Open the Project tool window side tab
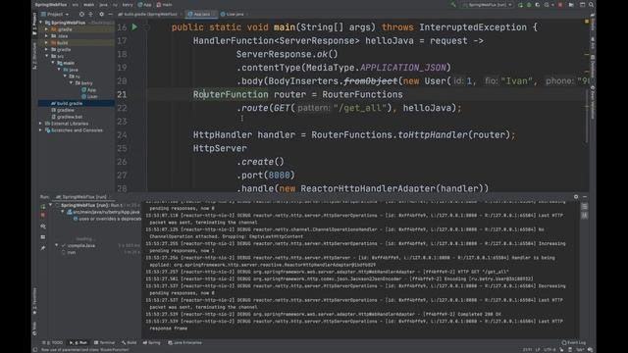The width and height of the screenshot is (628, 353). point(34,25)
